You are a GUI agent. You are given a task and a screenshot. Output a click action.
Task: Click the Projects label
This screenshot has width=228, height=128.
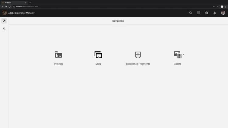58,64
